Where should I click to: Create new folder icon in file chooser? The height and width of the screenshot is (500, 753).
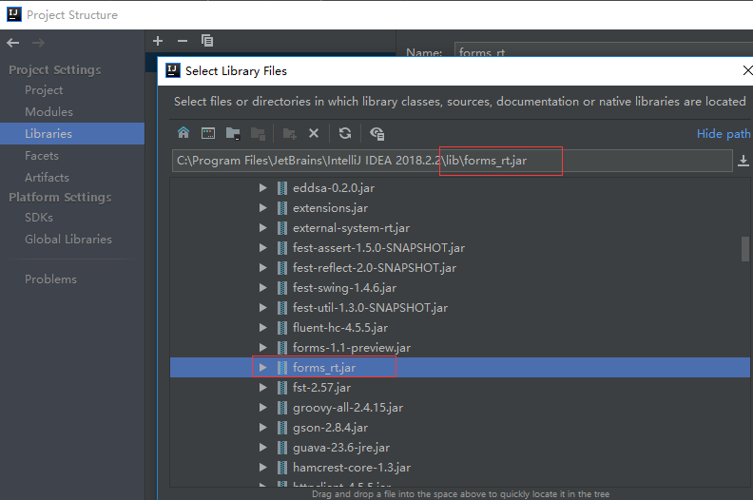pyautogui.click(x=289, y=133)
